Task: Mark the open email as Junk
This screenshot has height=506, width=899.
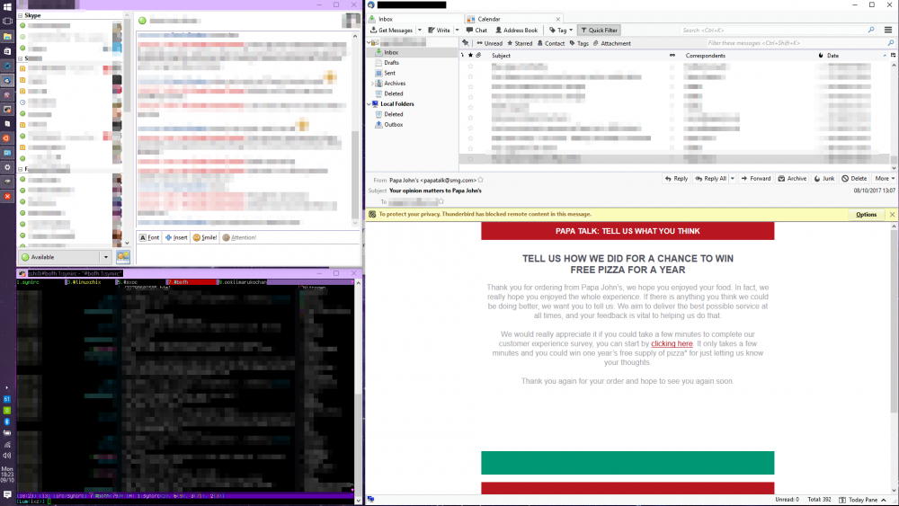Action: pyautogui.click(x=823, y=179)
